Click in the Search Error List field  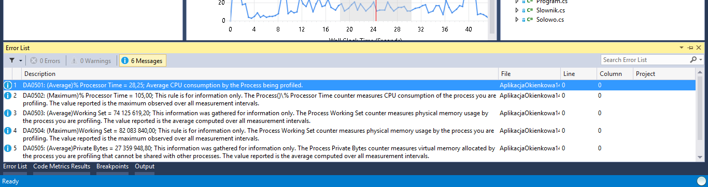(645, 60)
